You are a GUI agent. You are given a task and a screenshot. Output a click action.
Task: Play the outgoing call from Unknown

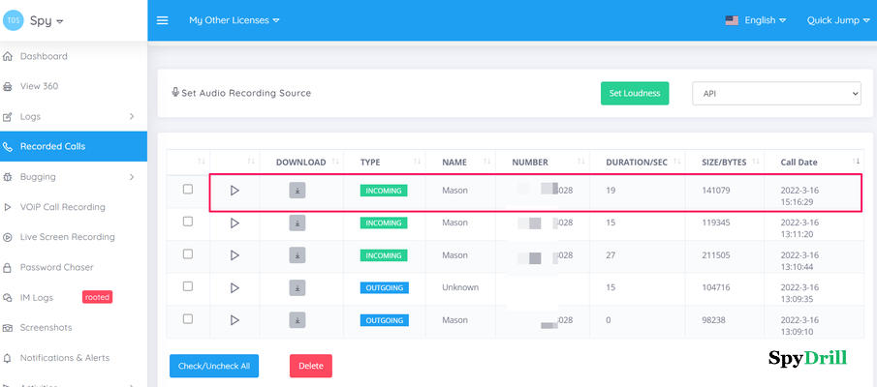(x=235, y=287)
